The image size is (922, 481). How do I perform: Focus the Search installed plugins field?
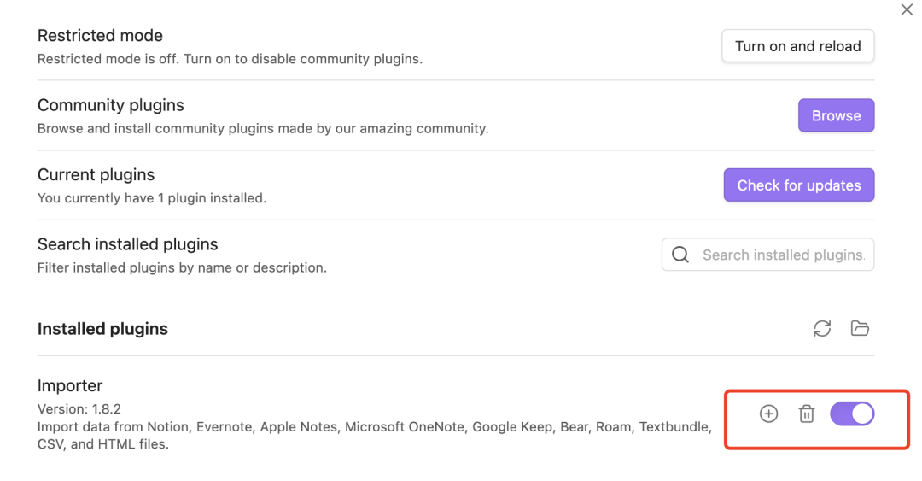(783, 255)
